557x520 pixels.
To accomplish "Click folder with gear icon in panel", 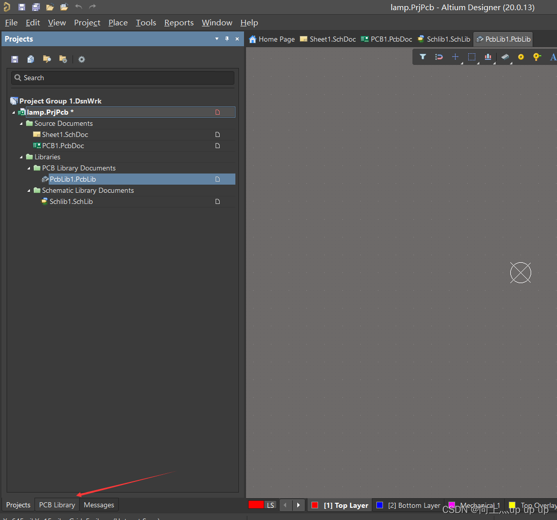I will [63, 59].
